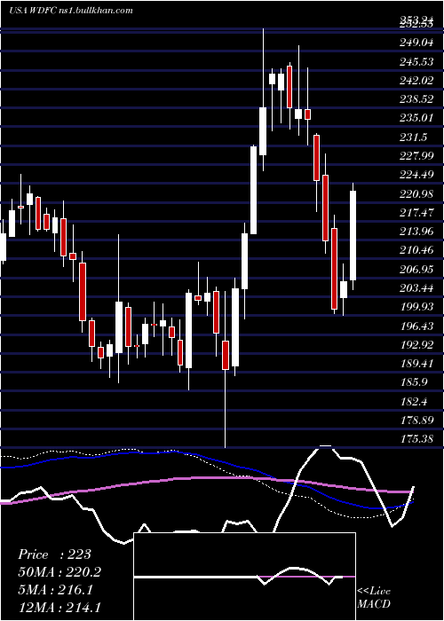Select the 245.53 price axis label
The height and width of the screenshot is (621, 444).
[416, 61]
